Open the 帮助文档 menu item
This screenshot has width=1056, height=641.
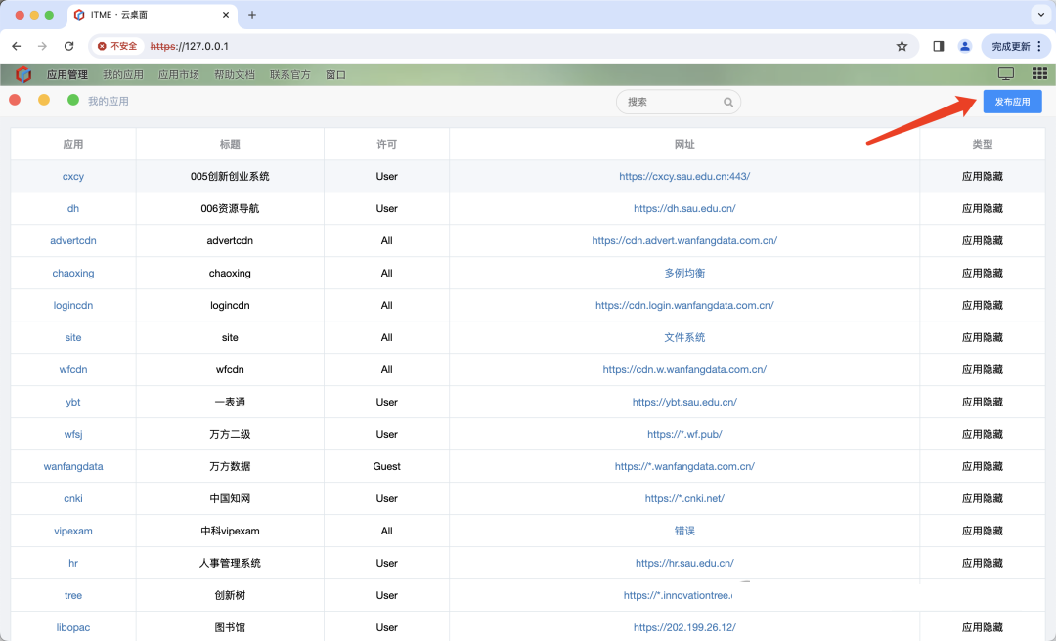[x=234, y=75]
